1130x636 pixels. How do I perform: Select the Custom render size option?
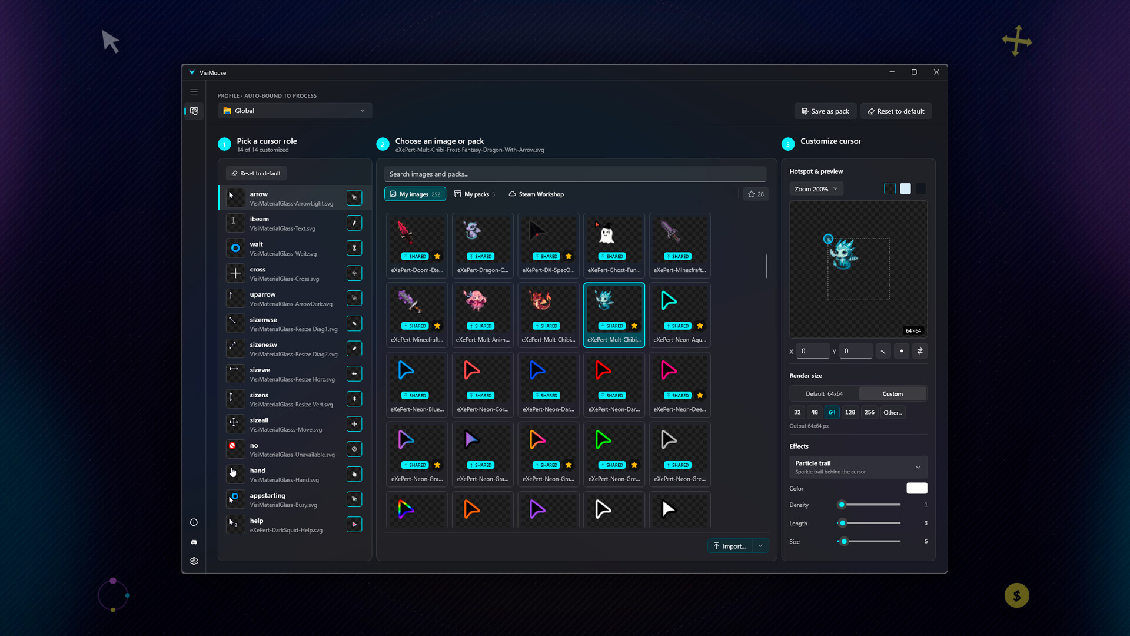point(892,393)
